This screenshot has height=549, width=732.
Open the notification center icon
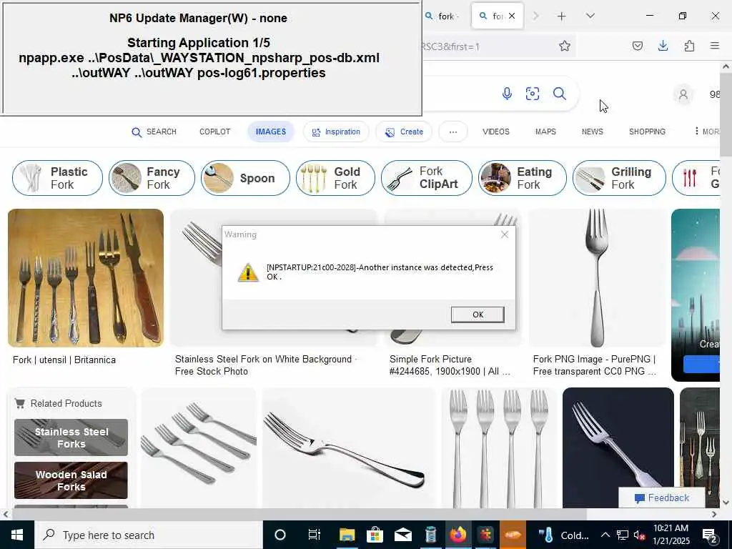tap(710, 535)
